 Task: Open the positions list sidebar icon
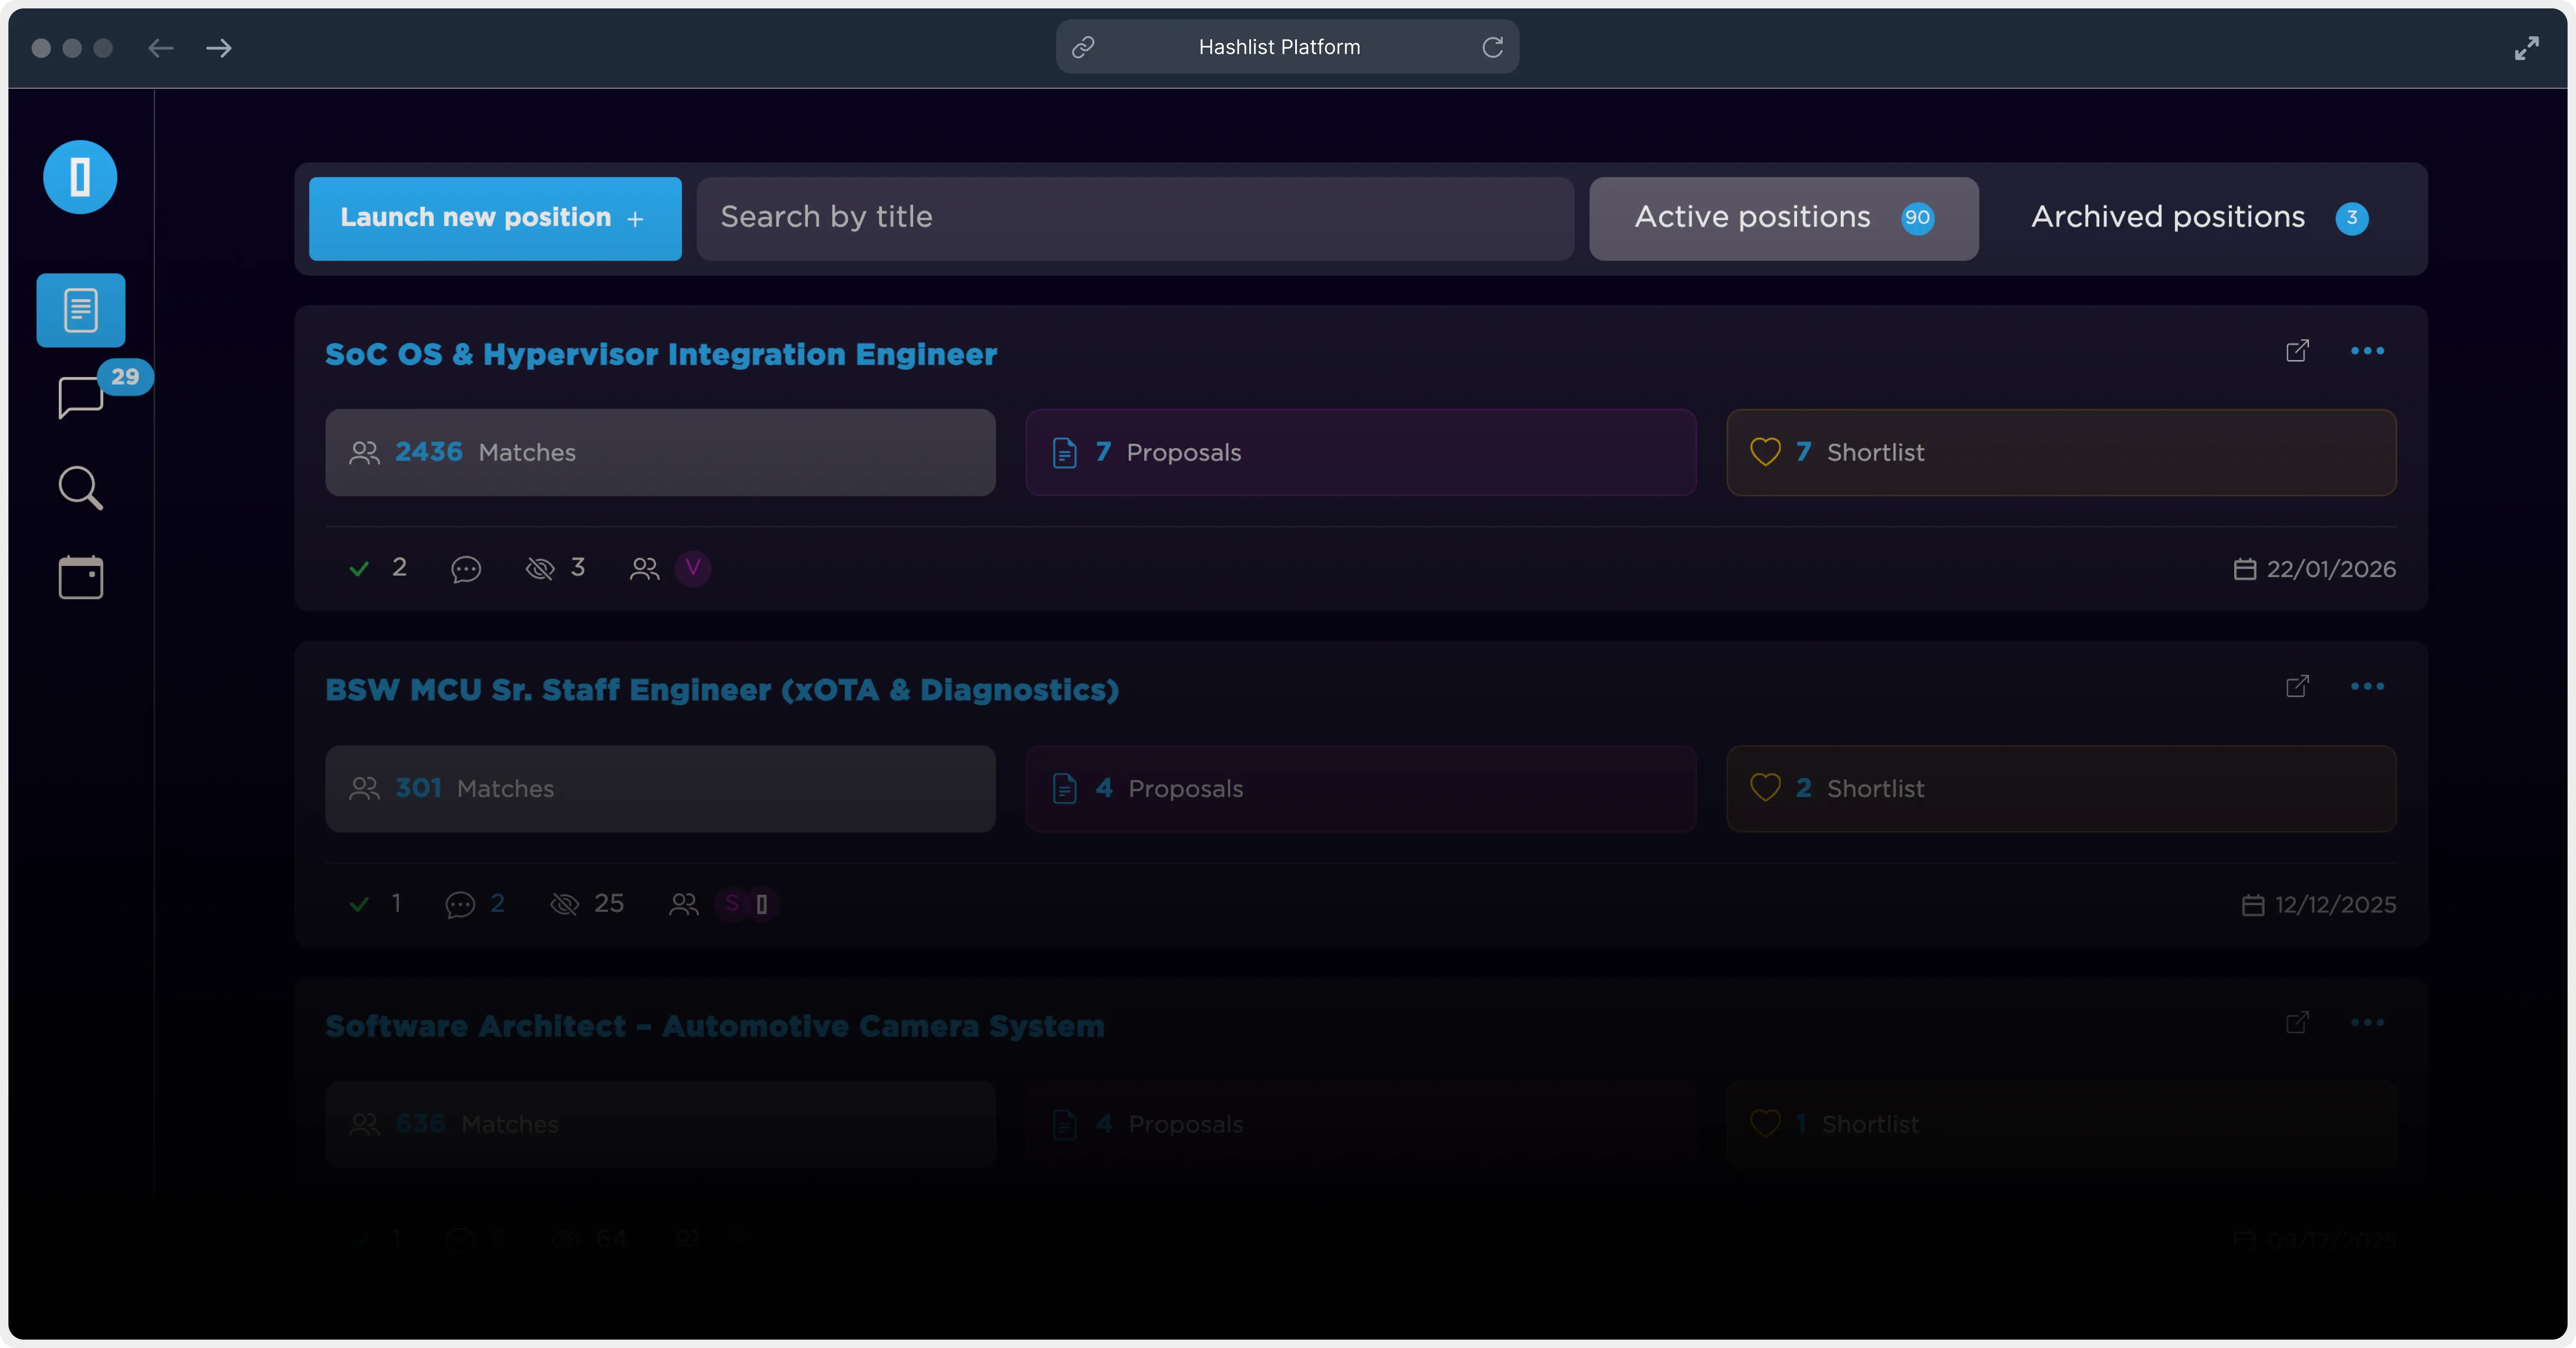81,310
